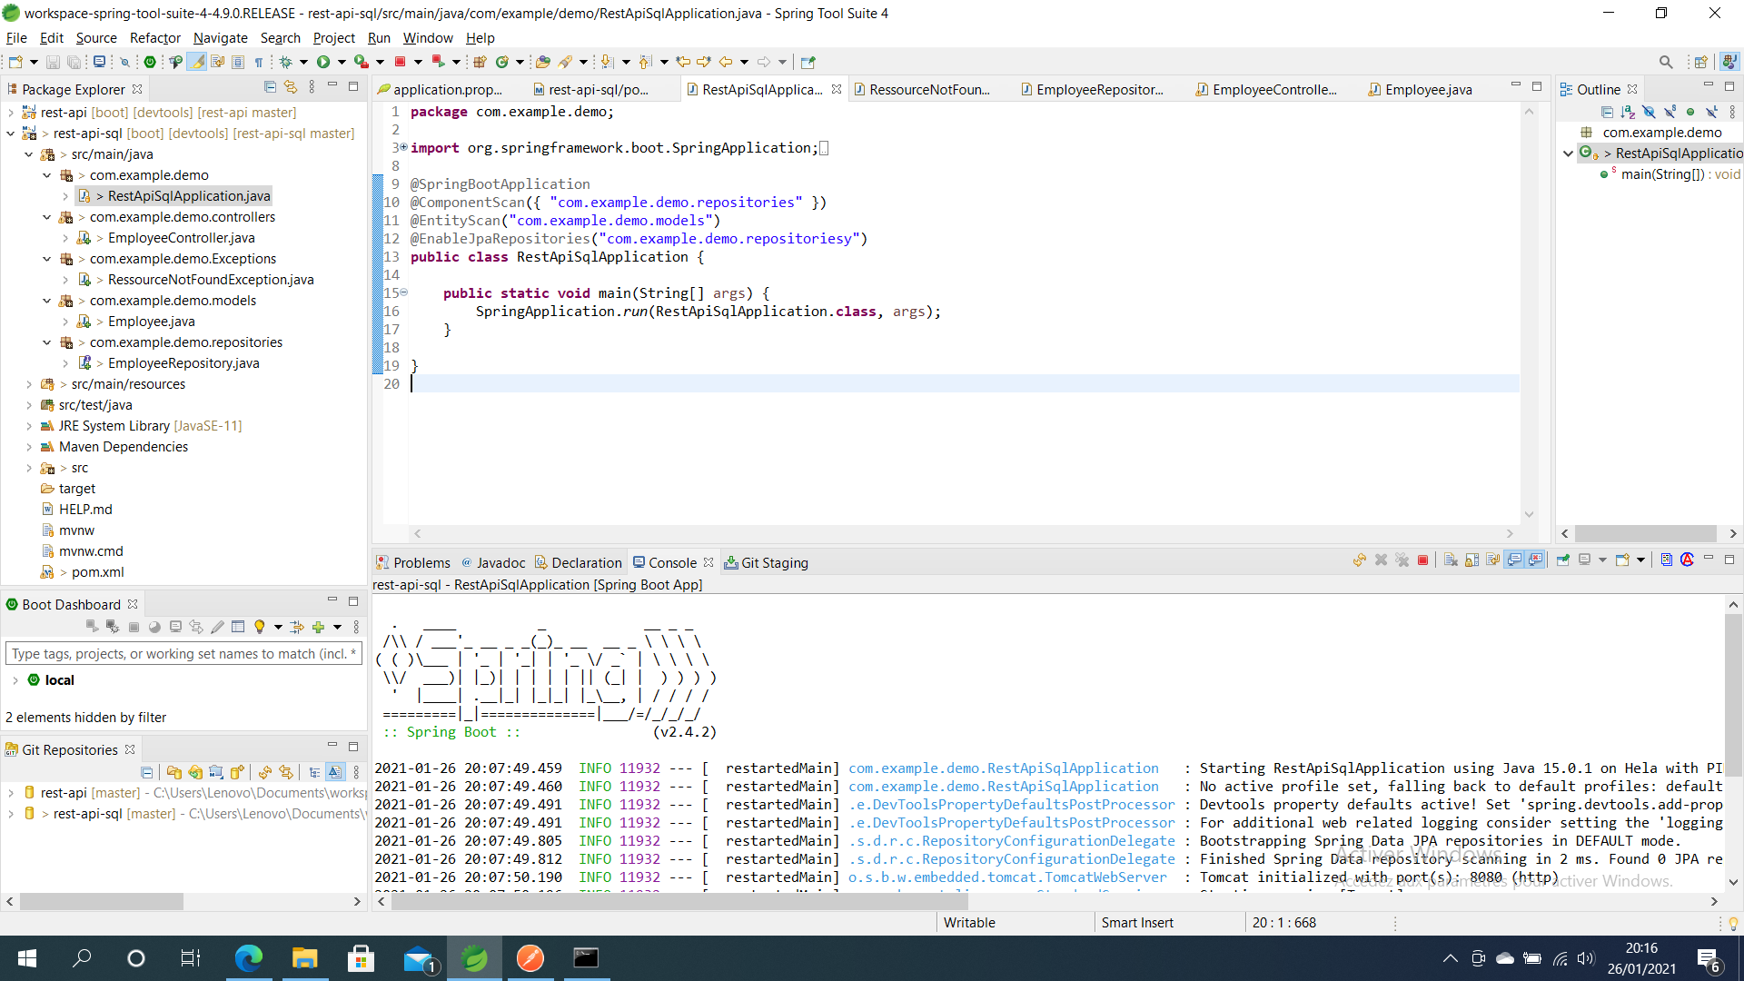This screenshot has width=1744, height=981.
Task: Click Hide Fields icon in Outline toolbar
Action: point(1649,112)
